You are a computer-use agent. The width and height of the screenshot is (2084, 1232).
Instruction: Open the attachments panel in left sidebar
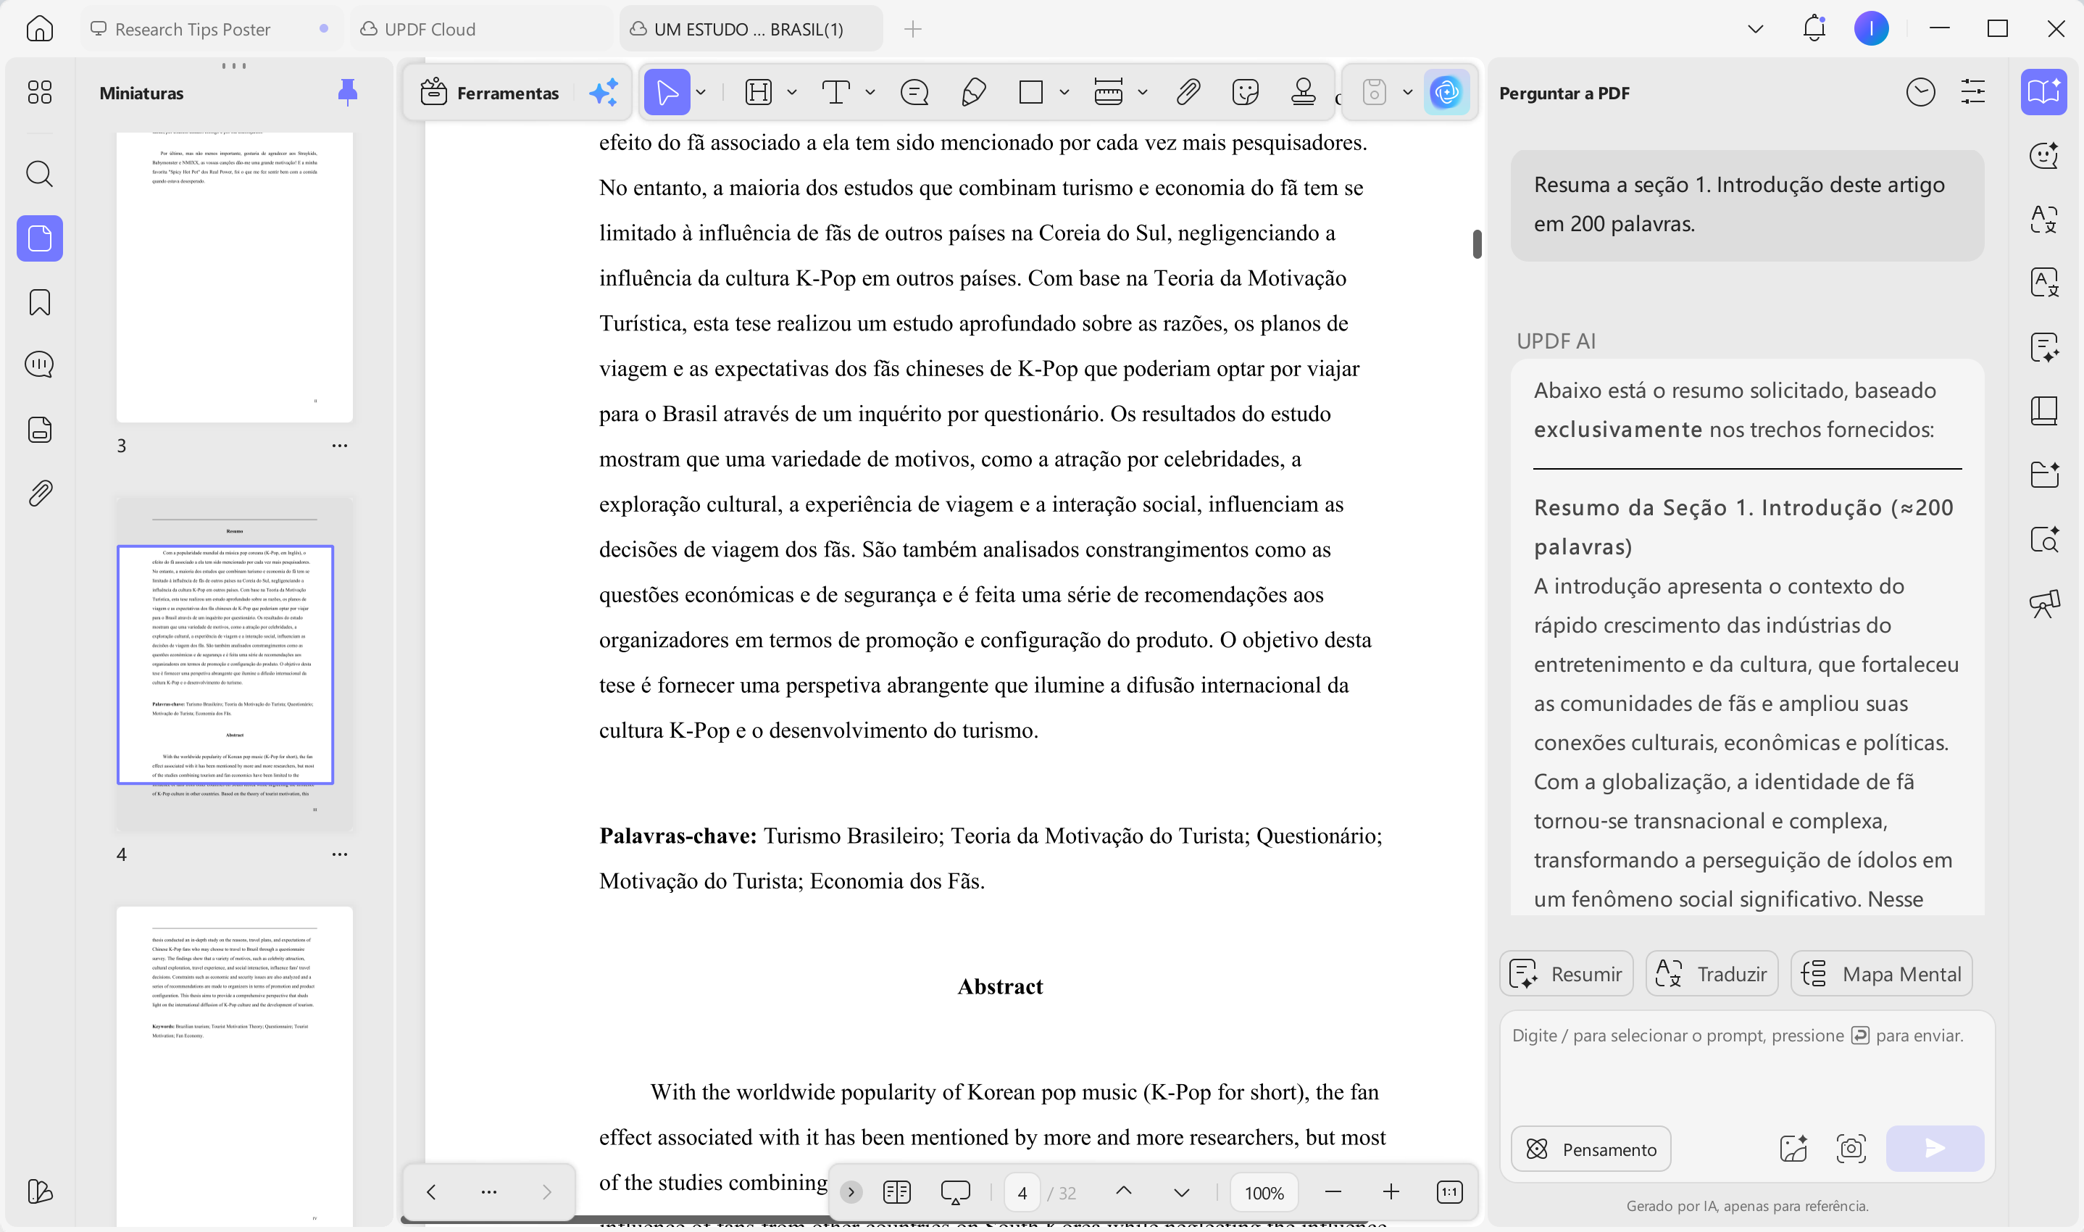coord(39,493)
